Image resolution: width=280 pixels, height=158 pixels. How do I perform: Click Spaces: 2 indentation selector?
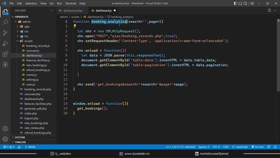coord(204,147)
